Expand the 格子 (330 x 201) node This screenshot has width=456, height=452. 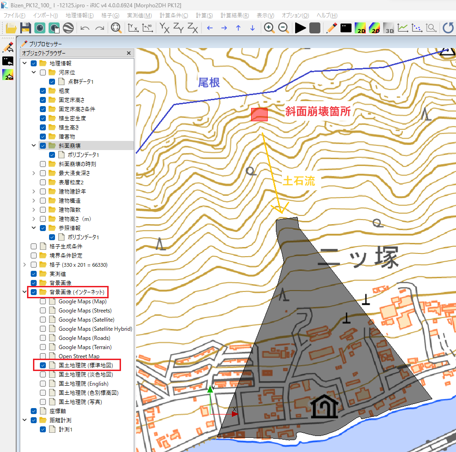(x=25, y=264)
